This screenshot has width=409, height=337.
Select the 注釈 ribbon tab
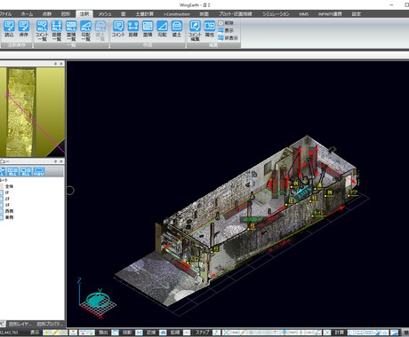[x=84, y=14]
